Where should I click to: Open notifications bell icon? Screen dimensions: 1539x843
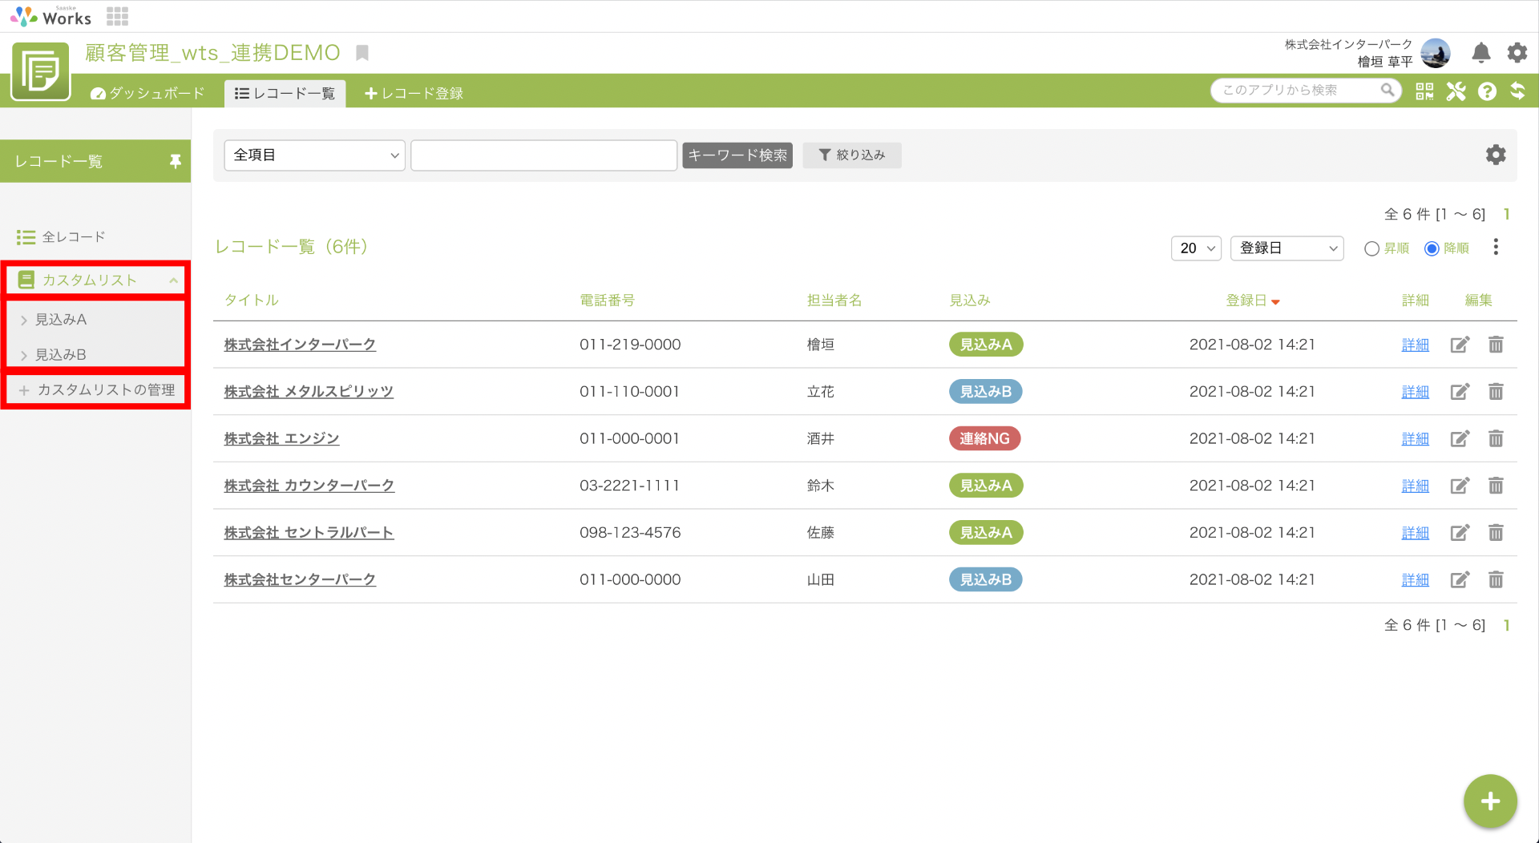pyautogui.click(x=1480, y=53)
